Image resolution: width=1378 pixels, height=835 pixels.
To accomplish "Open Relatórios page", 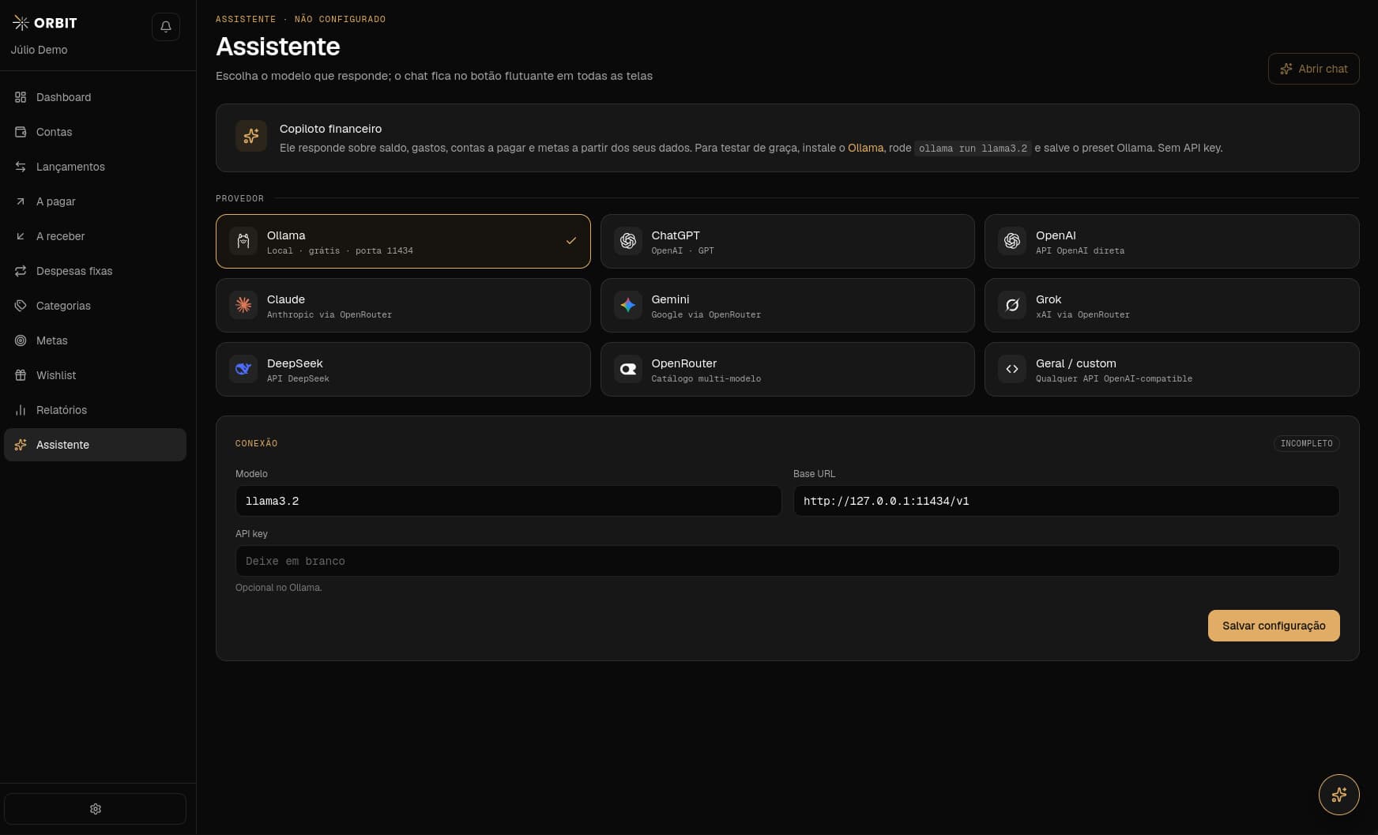I will (x=96, y=410).
